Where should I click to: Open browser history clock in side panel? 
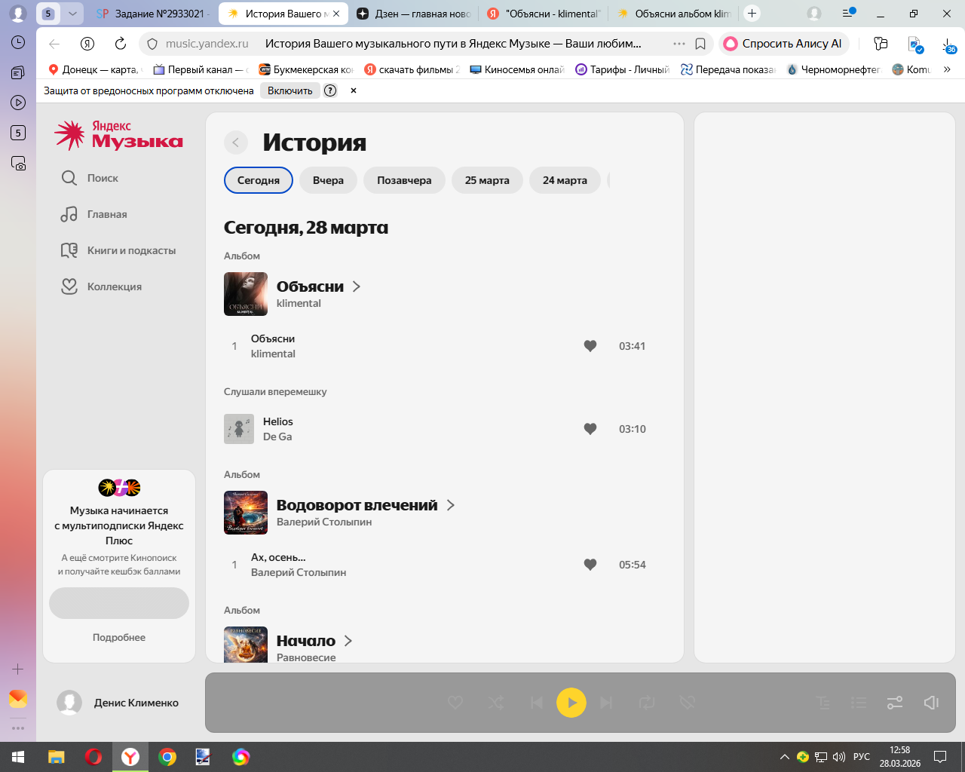pyautogui.click(x=18, y=42)
